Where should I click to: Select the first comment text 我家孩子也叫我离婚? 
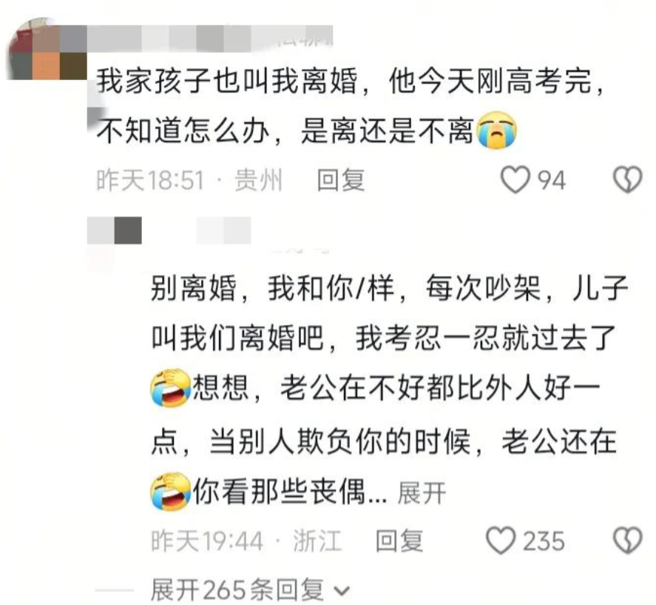pyautogui.click(x=227, y=81)
